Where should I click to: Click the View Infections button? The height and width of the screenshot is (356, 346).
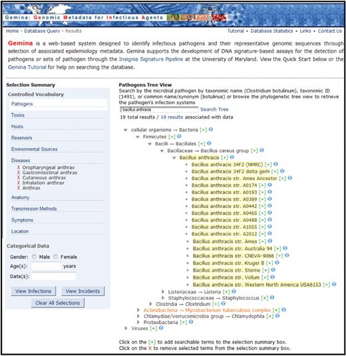coord(33,291)
